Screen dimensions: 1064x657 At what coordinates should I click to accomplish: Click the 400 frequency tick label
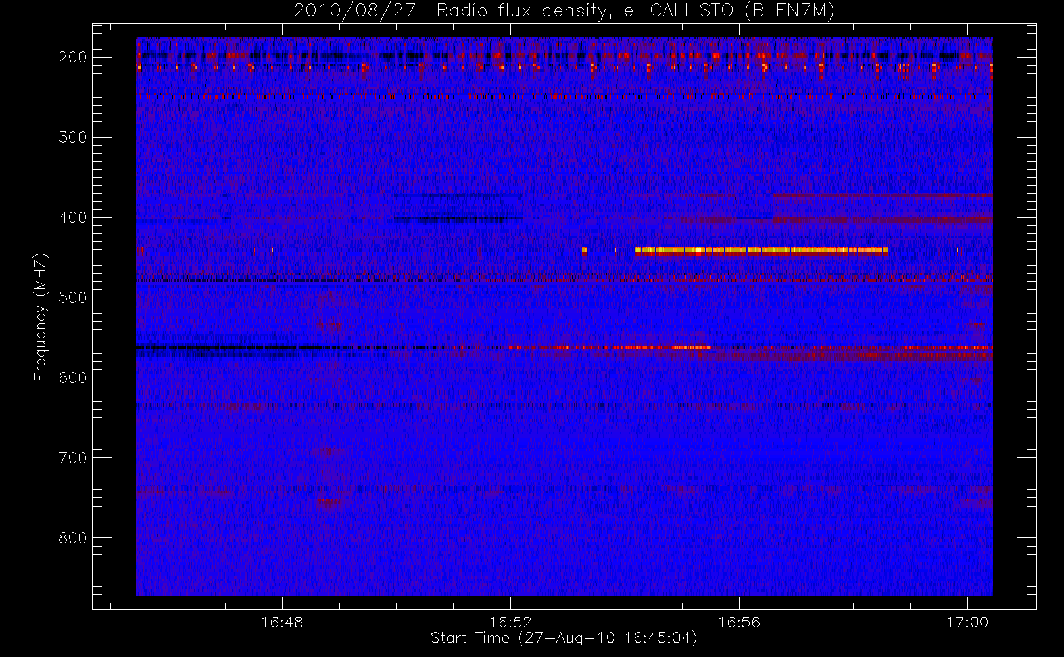(x=73, y=217)
